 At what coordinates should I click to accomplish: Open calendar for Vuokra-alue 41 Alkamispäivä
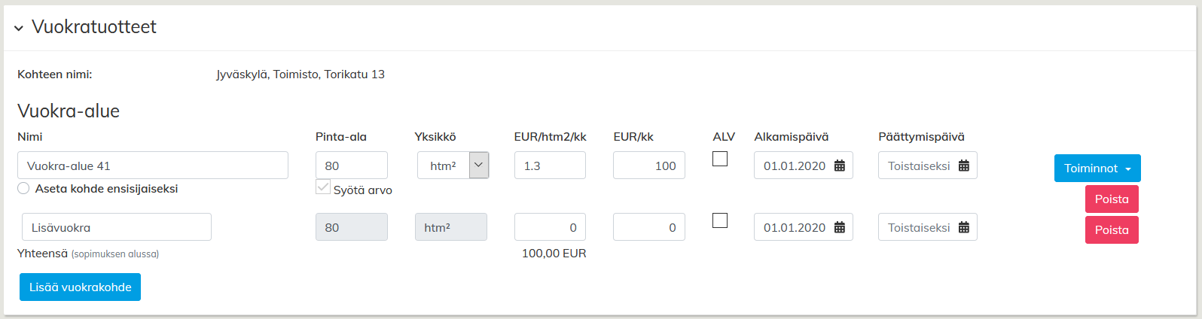point(840,166)
